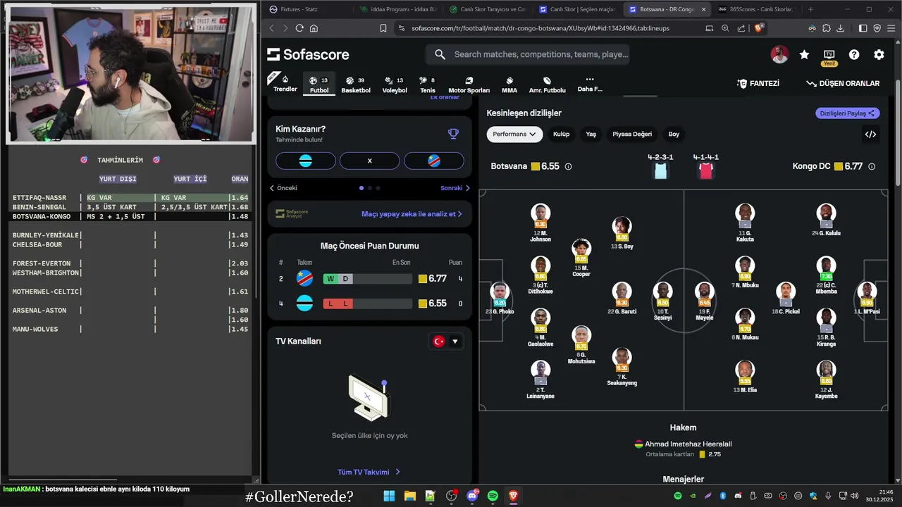Open the FANTEZİ section

point(758,83)
